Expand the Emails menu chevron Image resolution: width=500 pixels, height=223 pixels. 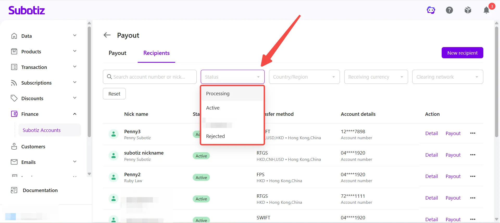[x=75, y=162]
